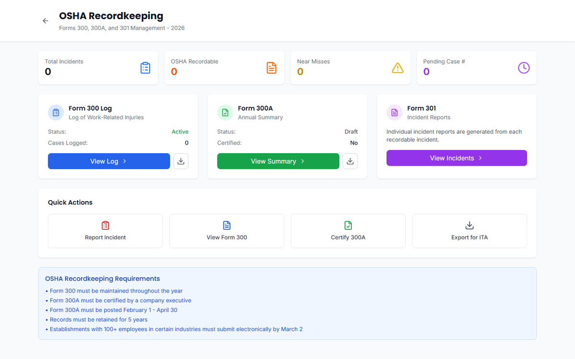Select the Certify 300A quick action
The height and width of the screenshot is (359, 575).
click(348, 231)
